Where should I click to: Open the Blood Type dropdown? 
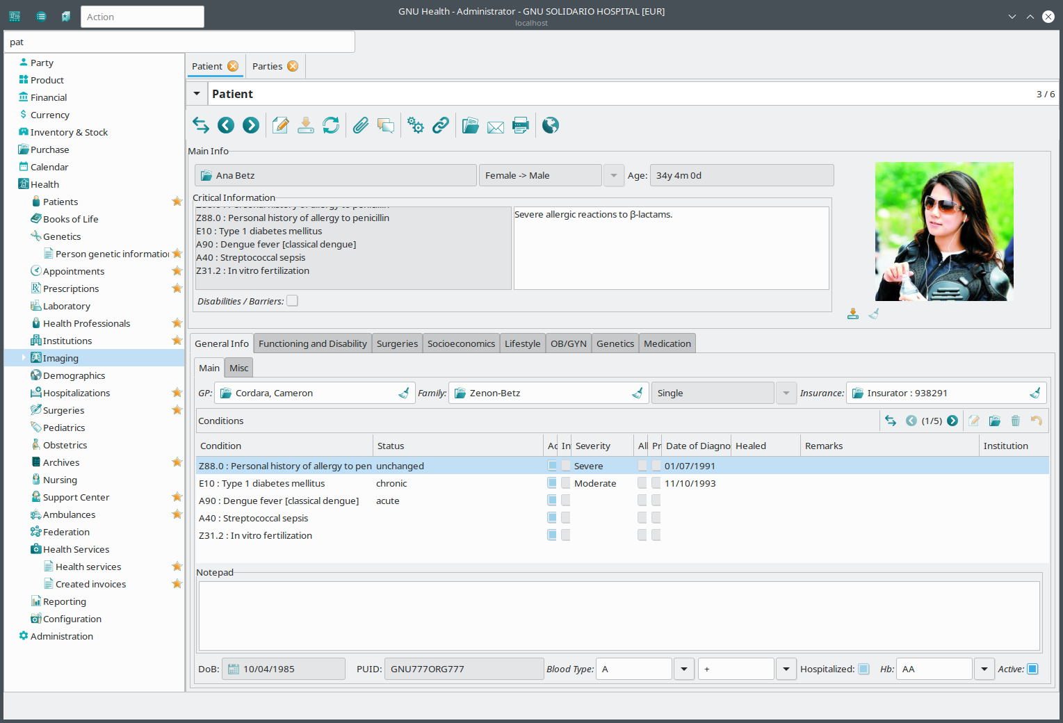(x=683, y=669)
